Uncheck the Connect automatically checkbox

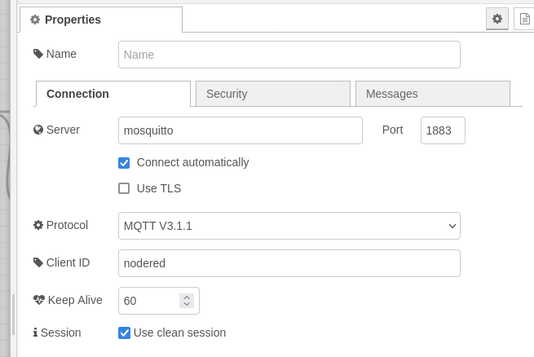click(124, 163)
